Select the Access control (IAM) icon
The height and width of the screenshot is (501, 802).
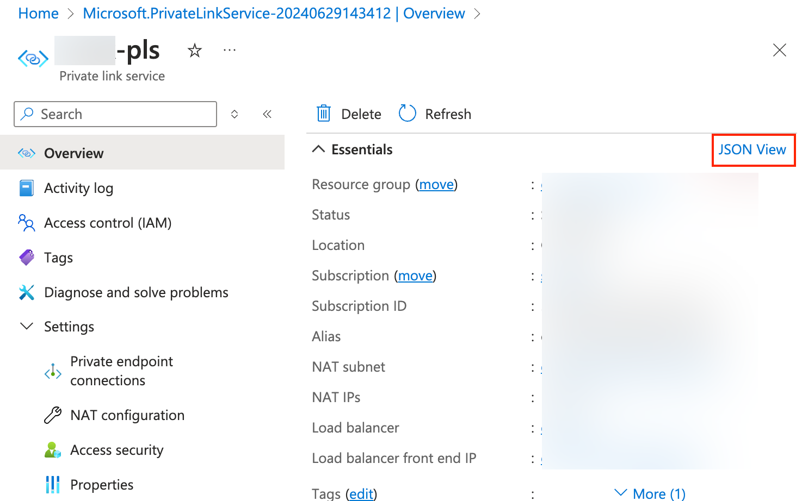[x=26, y=223]
